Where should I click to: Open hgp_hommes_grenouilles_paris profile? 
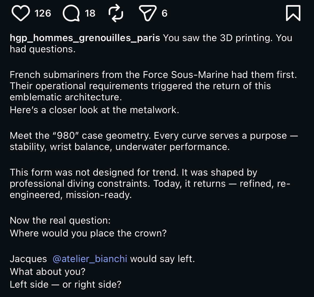pyautogui.click(x=85, y=38)
